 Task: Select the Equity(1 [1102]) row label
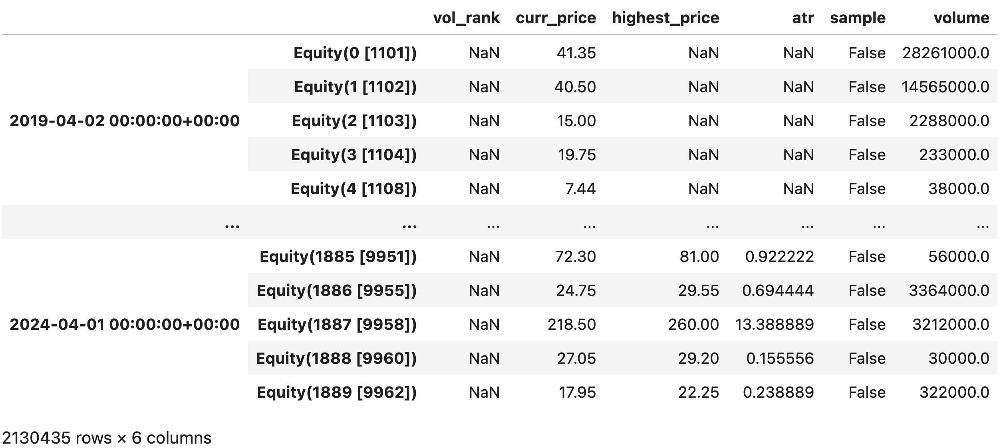click(355, 87)
